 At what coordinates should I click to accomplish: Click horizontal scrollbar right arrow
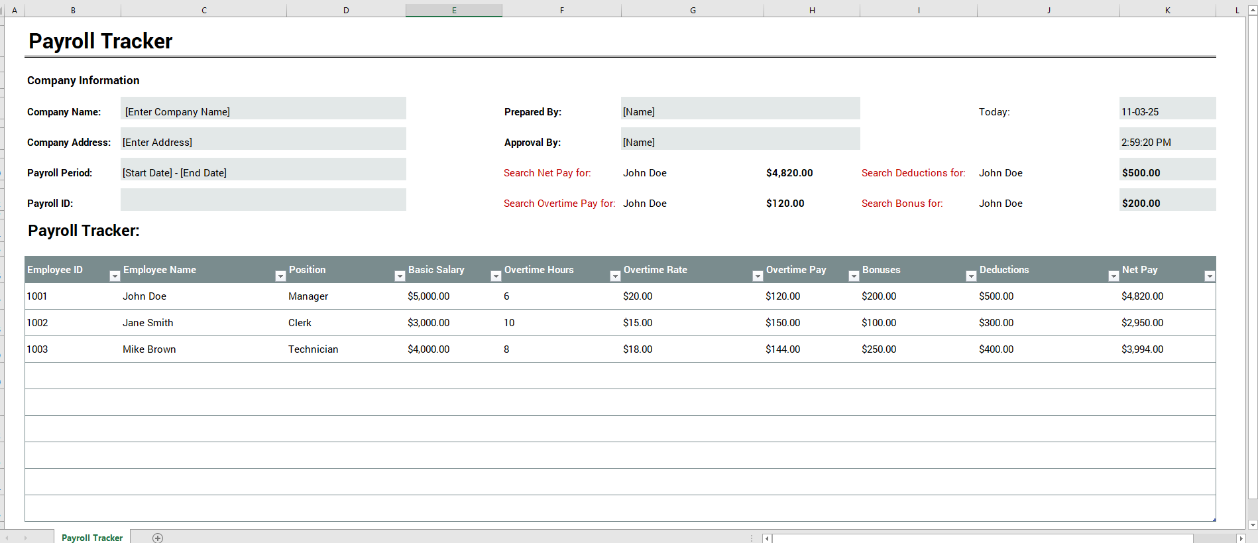coord(1241,538)
